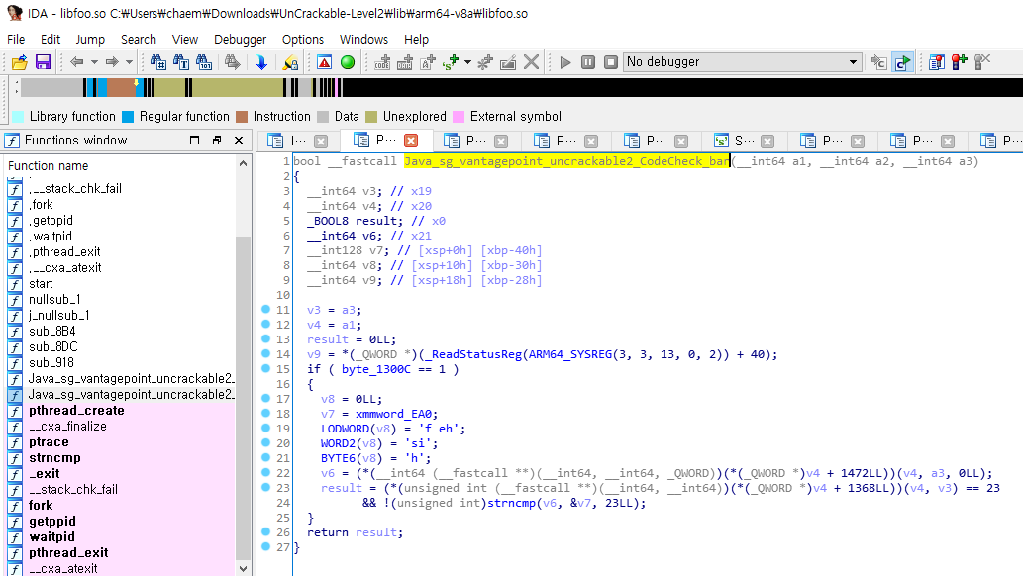The height and width of the screenshot is (576, 1023).
Task: Click the green 's' plus struct icon
Action: pyautogui.click(x=451, y=62)
